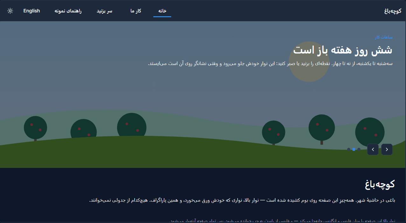Go to the کار ما nav item

pyautogui.click(x=136, y=11)
